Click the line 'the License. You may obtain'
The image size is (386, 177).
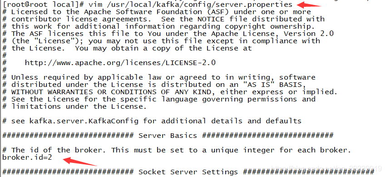[x=127, y=48]
